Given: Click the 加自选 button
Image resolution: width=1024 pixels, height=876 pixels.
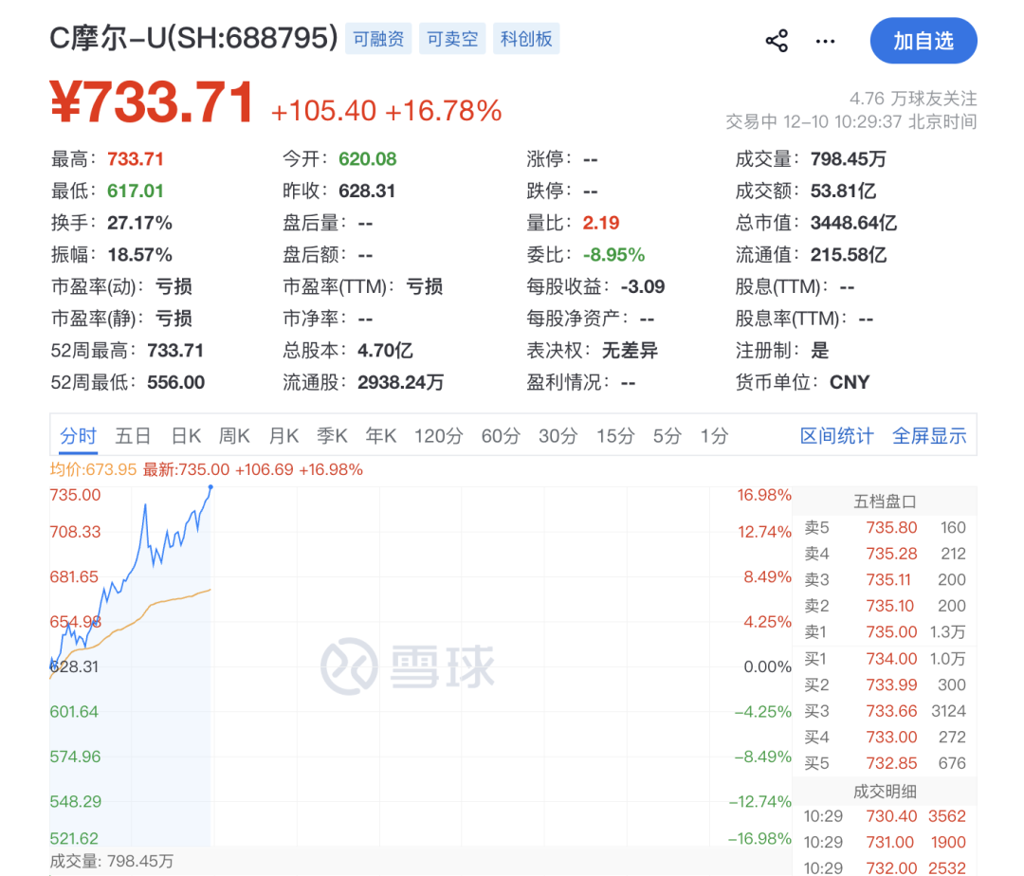Looking at the screenshot, I should [923, 41].
